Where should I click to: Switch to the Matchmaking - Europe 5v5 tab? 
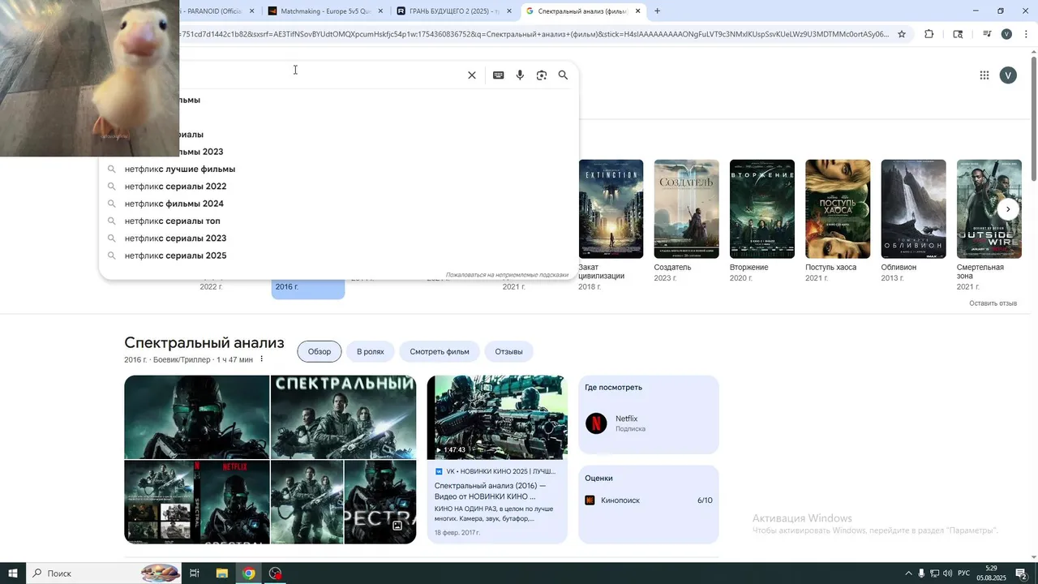click(x=326, y=11)
